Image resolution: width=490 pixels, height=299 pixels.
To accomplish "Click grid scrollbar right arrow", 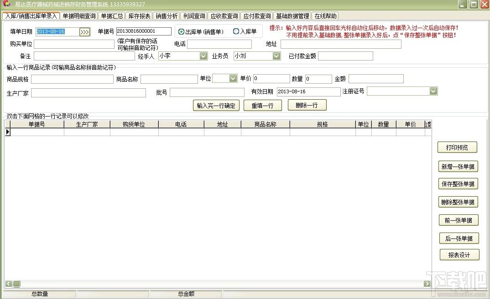I will coord(427,284).
